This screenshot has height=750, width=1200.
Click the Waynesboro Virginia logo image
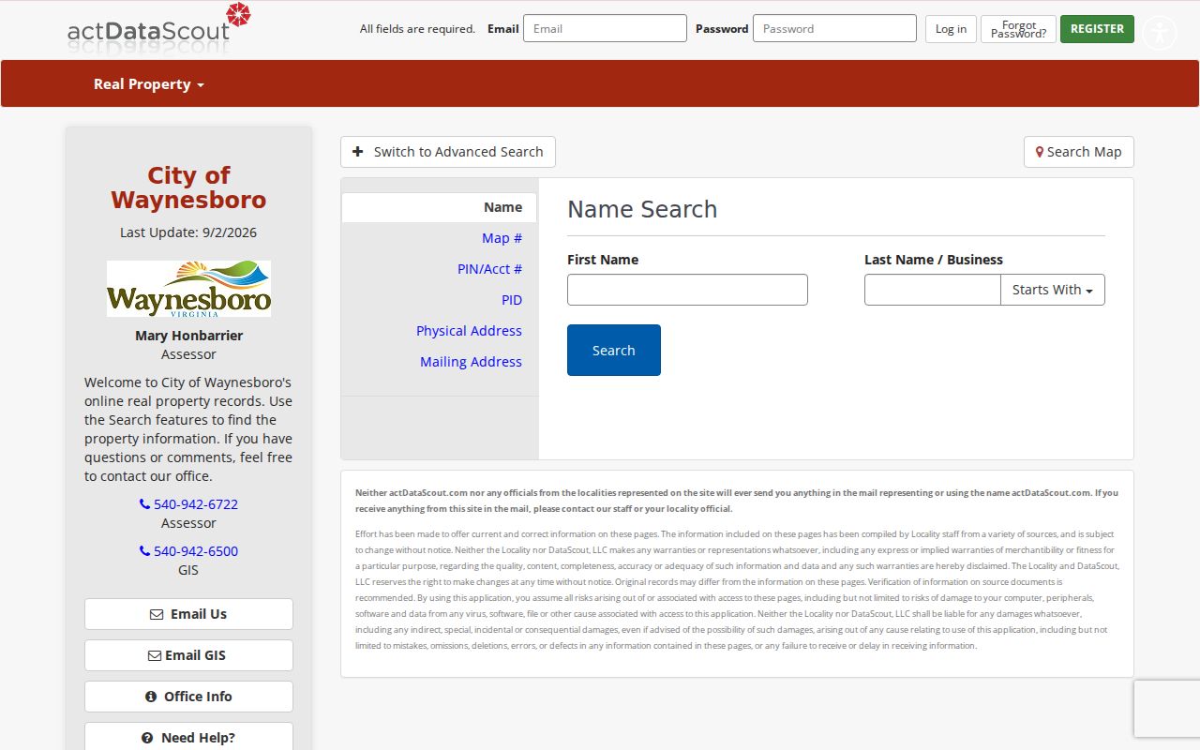[x=188, y=289]
